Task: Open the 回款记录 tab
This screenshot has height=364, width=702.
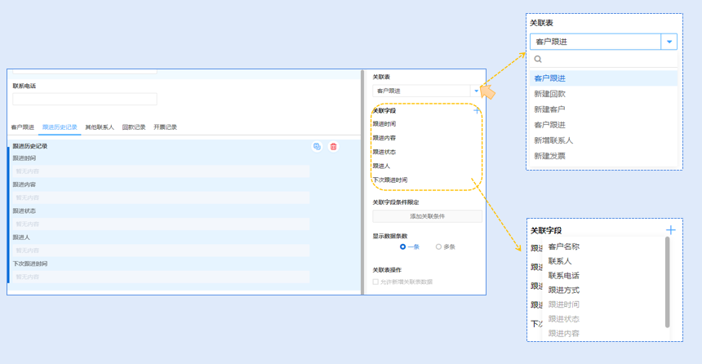Action: point(134,127)
